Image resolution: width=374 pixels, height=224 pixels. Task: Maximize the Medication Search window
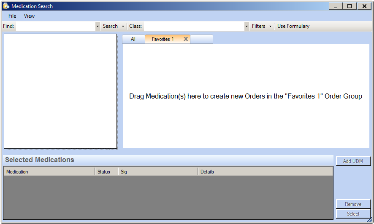click(x=350, y=6)
